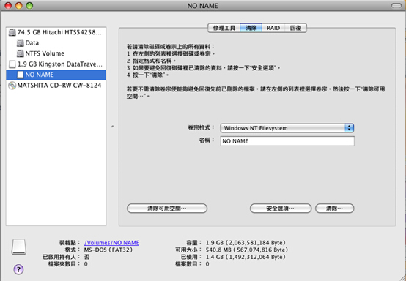
Task: Click the large removable drive icon at bottom
Action: tap(18, 247)
